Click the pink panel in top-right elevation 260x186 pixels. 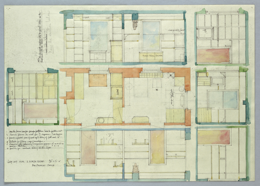213,55
